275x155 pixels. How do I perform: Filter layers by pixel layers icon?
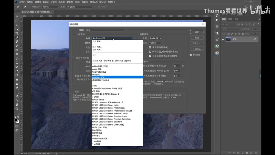click(x=239, y=25)
